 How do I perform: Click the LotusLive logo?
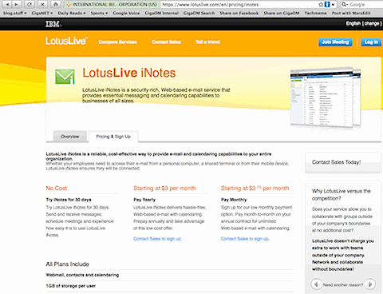click(x=66, y=41)
